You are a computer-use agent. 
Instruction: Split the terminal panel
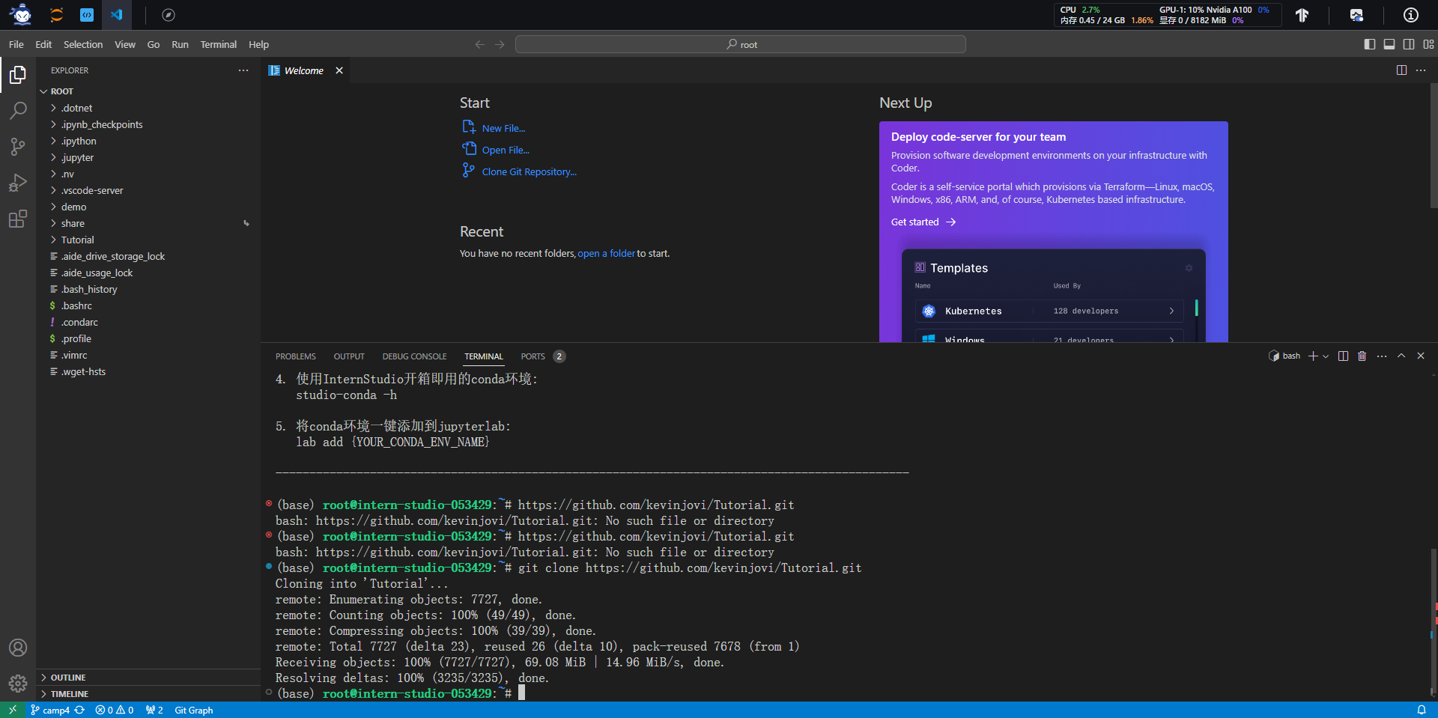[x=1344, y=356]
